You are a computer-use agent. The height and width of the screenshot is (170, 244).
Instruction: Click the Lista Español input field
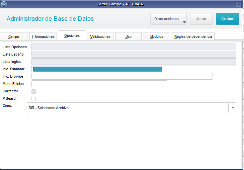click(134, 54)
